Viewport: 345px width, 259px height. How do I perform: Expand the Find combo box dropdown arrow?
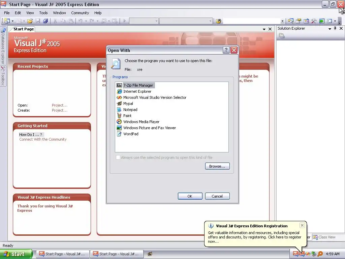pos(282,21)
